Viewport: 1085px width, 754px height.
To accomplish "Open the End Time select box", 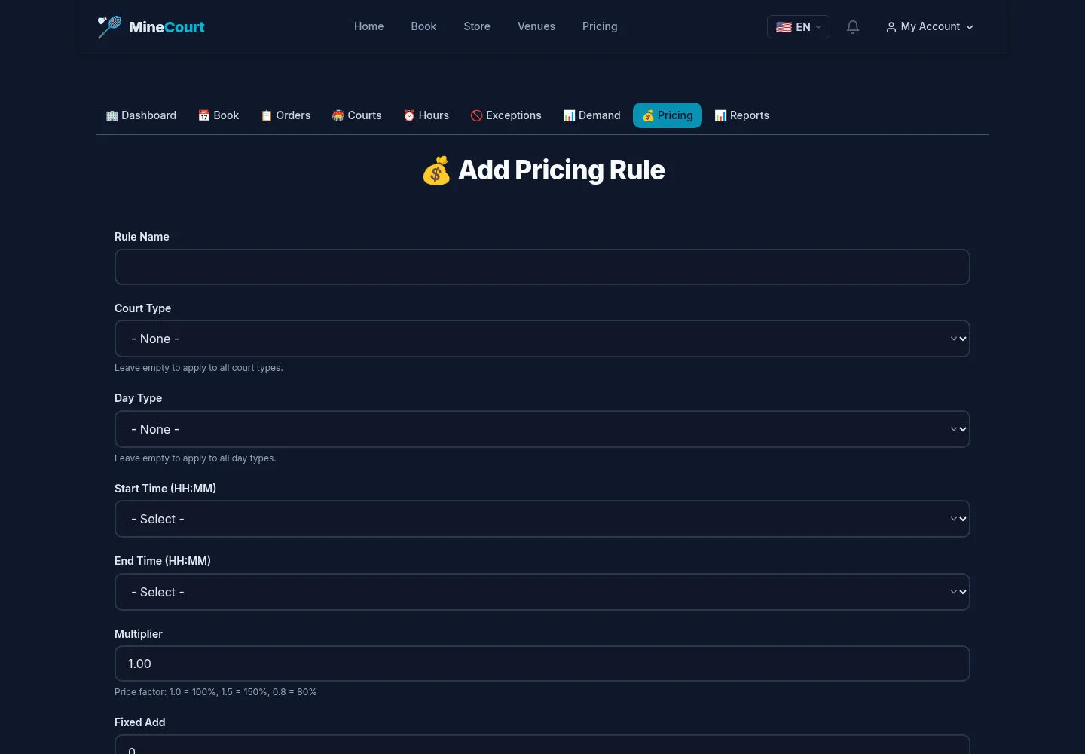I will pos(542,592).
